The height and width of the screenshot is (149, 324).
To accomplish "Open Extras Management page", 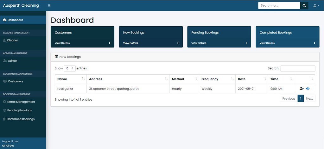I will [x=21, y=102].
